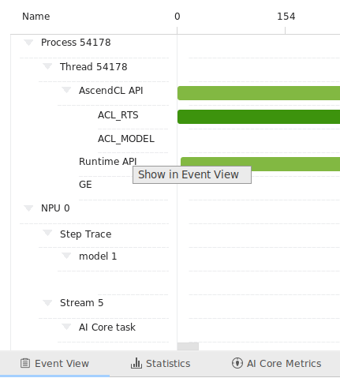Viewport: 340px width, 378px height.
Task: Click the Name column header
Action: tap(36, 17)
